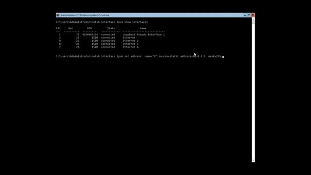Click the metric 75 value in Loopback row
This screenshot has width=311, height=175.
78,35
